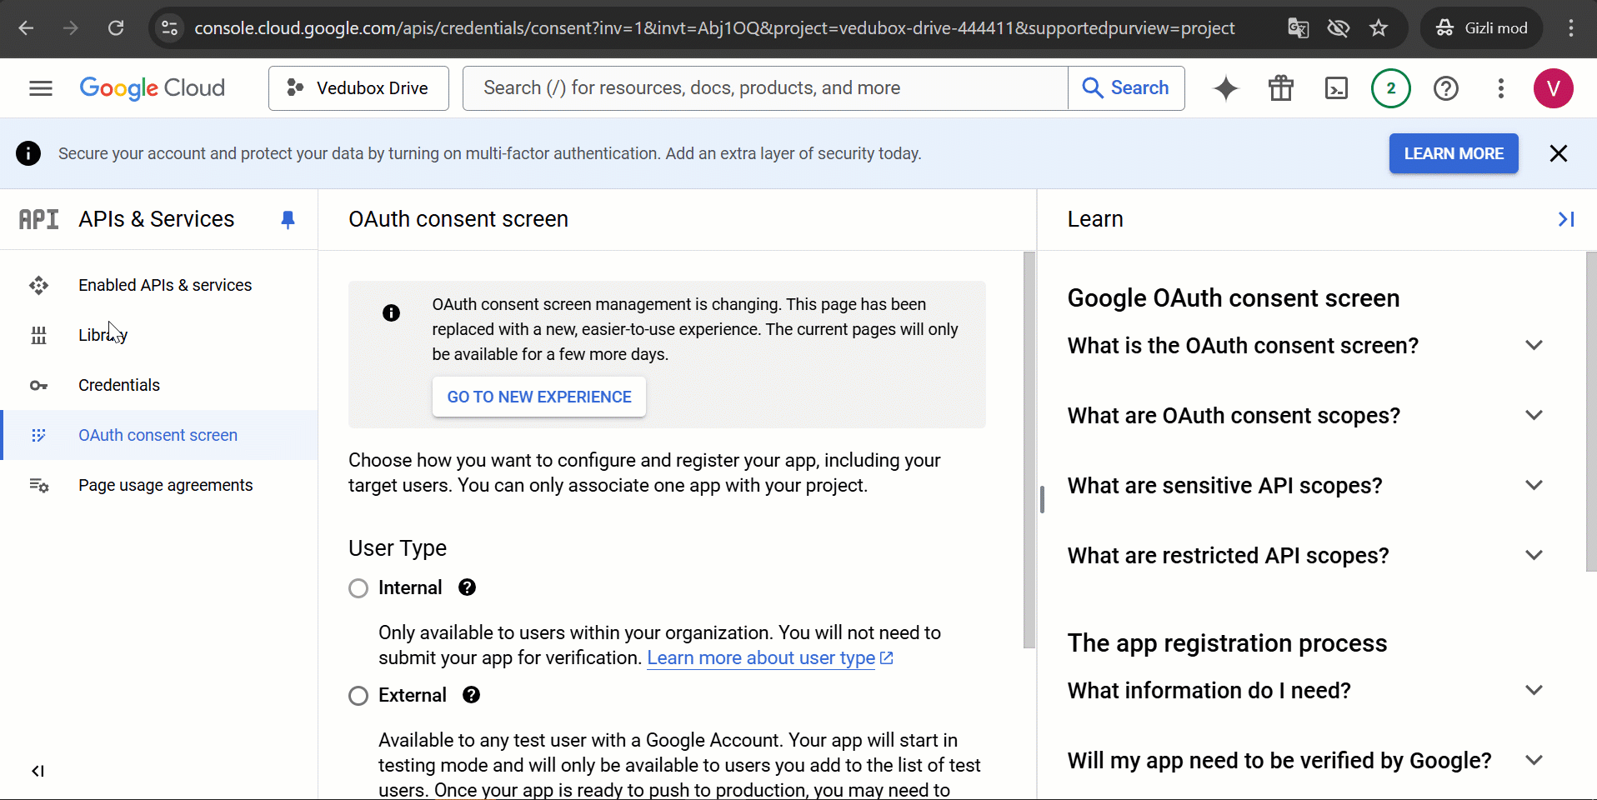Collapse the Learn panel
This screenshot has width=1597, height=800.
click(1565, 219)
